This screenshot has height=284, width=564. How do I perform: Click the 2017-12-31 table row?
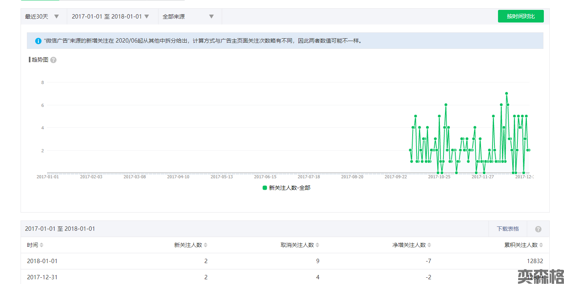point(285,277)
